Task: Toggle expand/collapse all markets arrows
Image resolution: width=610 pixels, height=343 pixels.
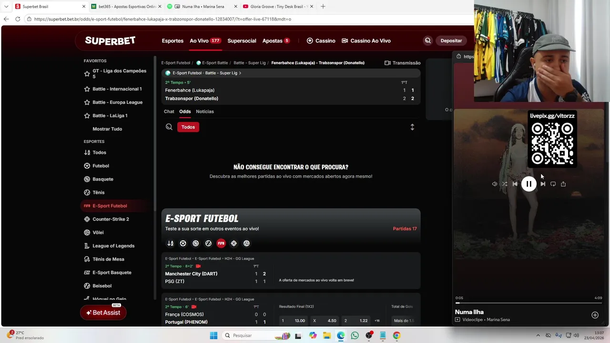Action: tap(412, 127)
